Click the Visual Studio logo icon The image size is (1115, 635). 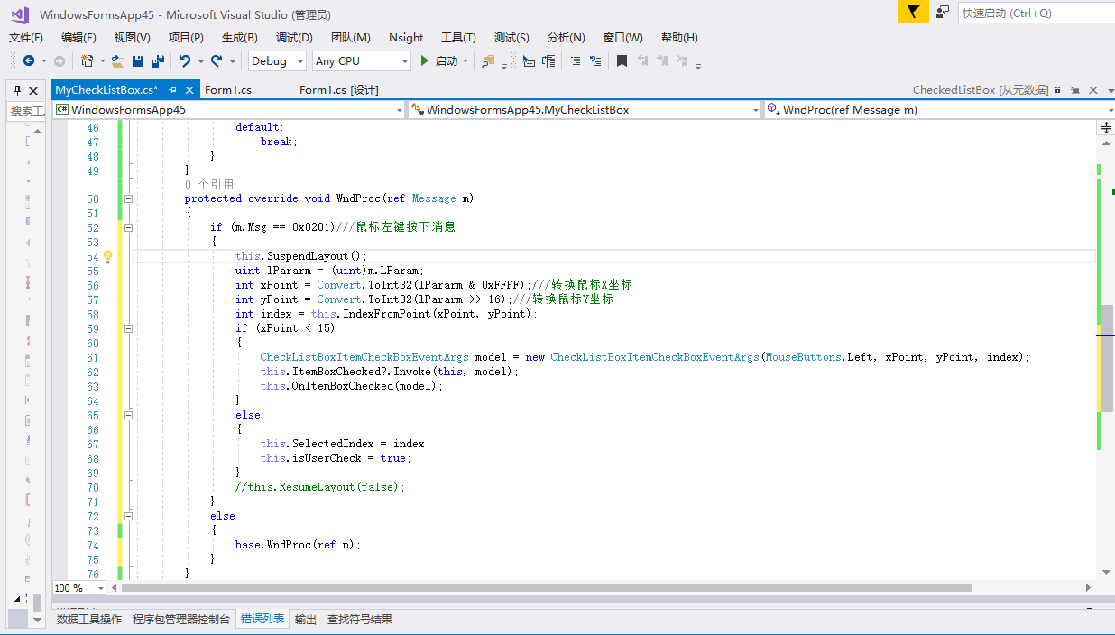pyautogui.click(x=19, y=14)
